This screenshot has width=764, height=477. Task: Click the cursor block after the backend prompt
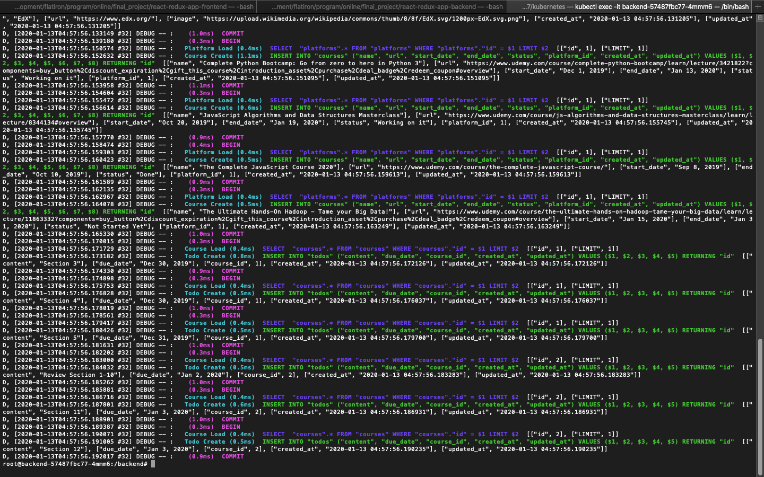click(x=153, y=464)
